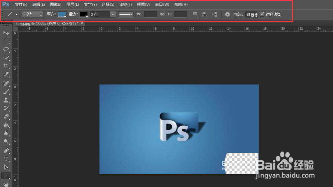333x187 pixels.
Task: Select the Pen tool
Action: click(x=6, y=151)
